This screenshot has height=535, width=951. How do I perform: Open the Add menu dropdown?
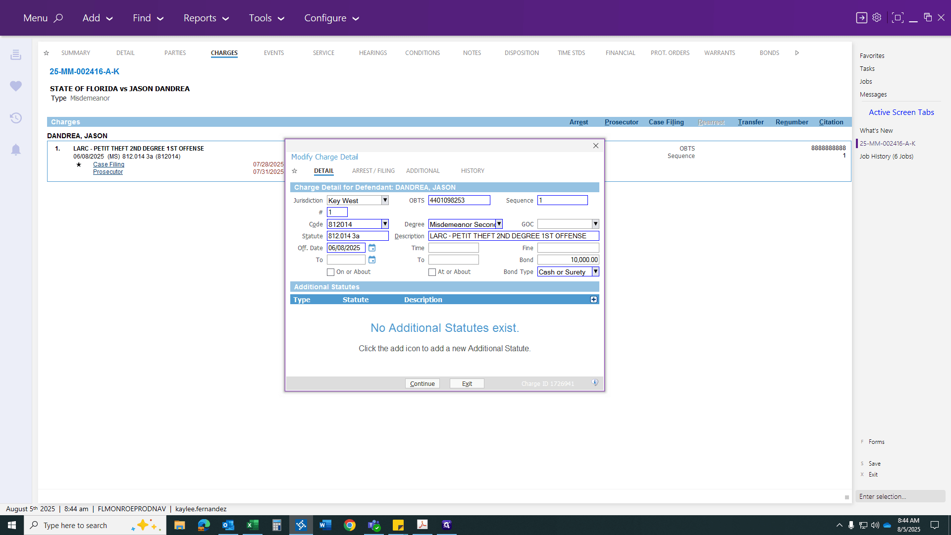click(x=98, y=18)
